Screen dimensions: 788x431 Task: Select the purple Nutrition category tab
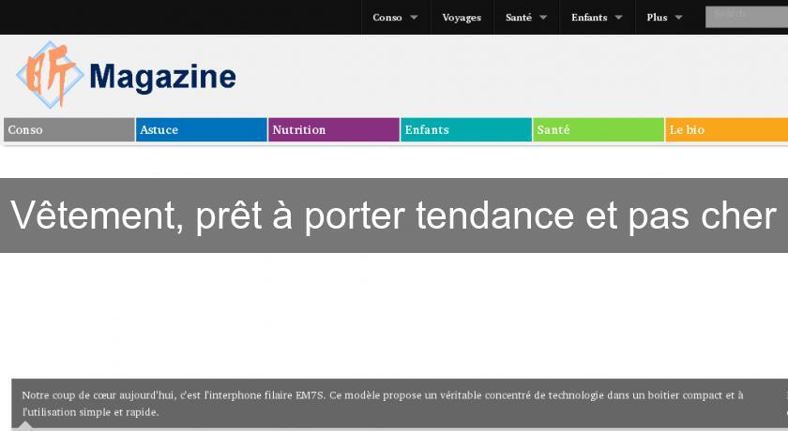[x=334, y=130]
